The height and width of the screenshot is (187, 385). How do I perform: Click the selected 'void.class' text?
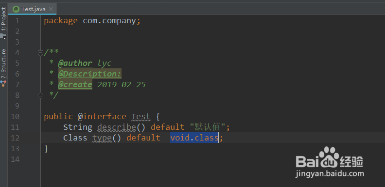(x=194, y=138)
